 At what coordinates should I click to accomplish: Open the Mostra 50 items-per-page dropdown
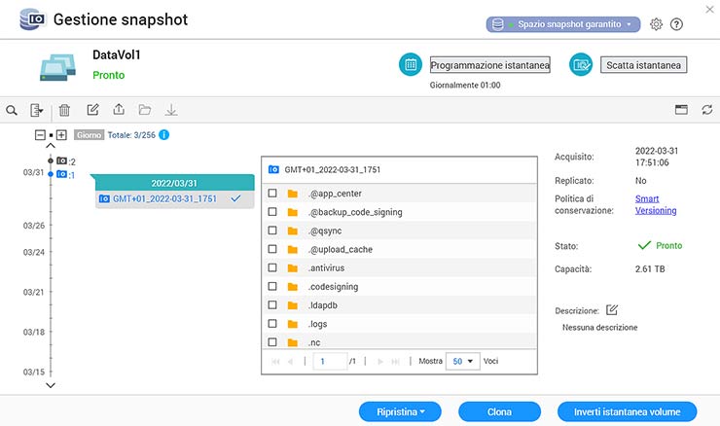462,361
